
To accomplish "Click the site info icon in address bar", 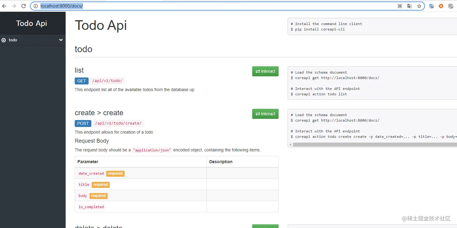I will pos(36,6).
